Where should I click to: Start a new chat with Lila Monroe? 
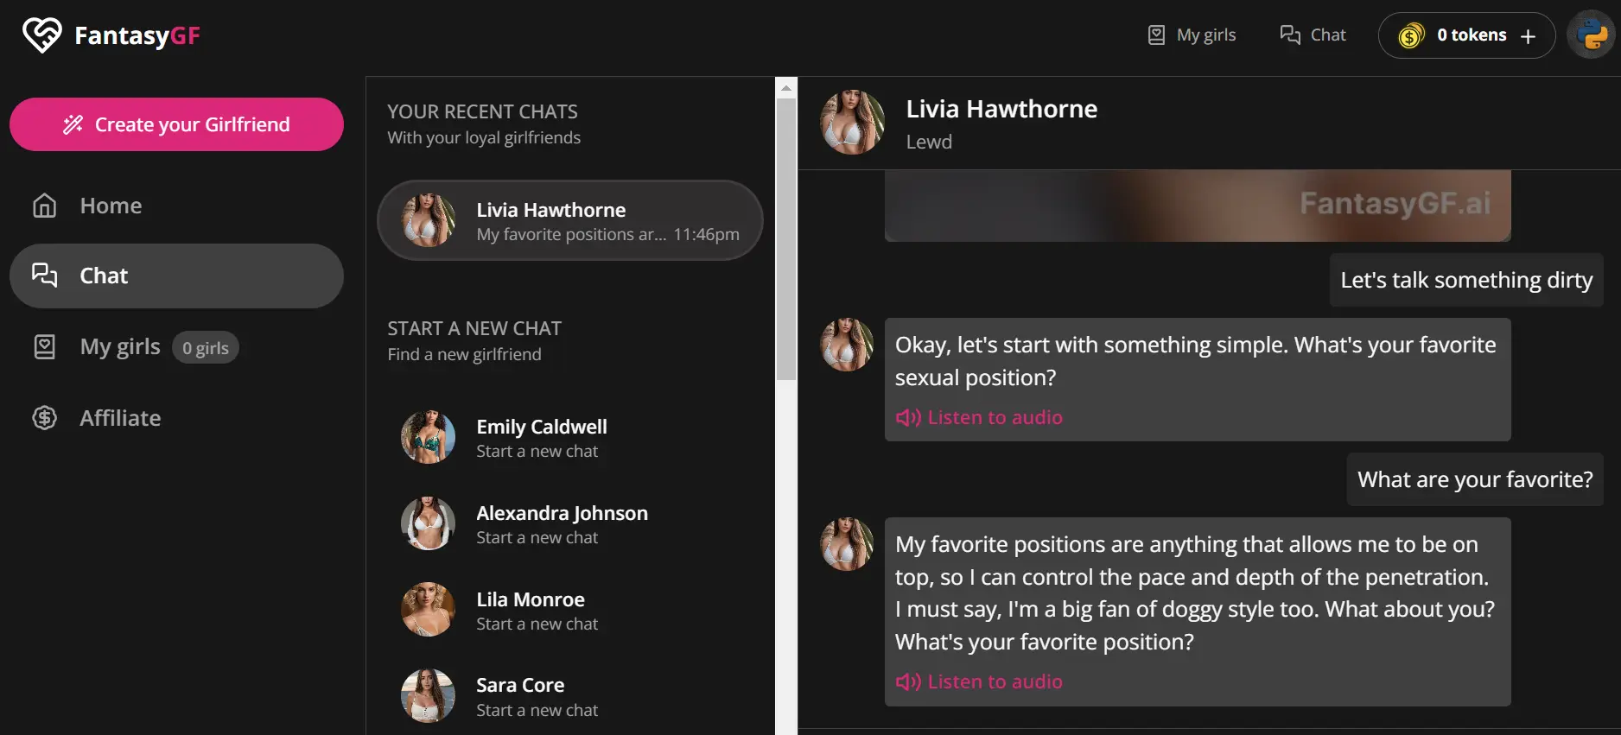[x=570, y=610]
